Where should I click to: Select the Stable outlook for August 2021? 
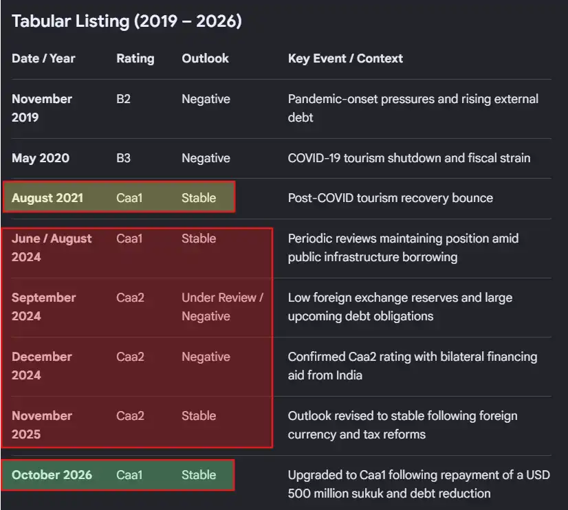tap(199, 198)
